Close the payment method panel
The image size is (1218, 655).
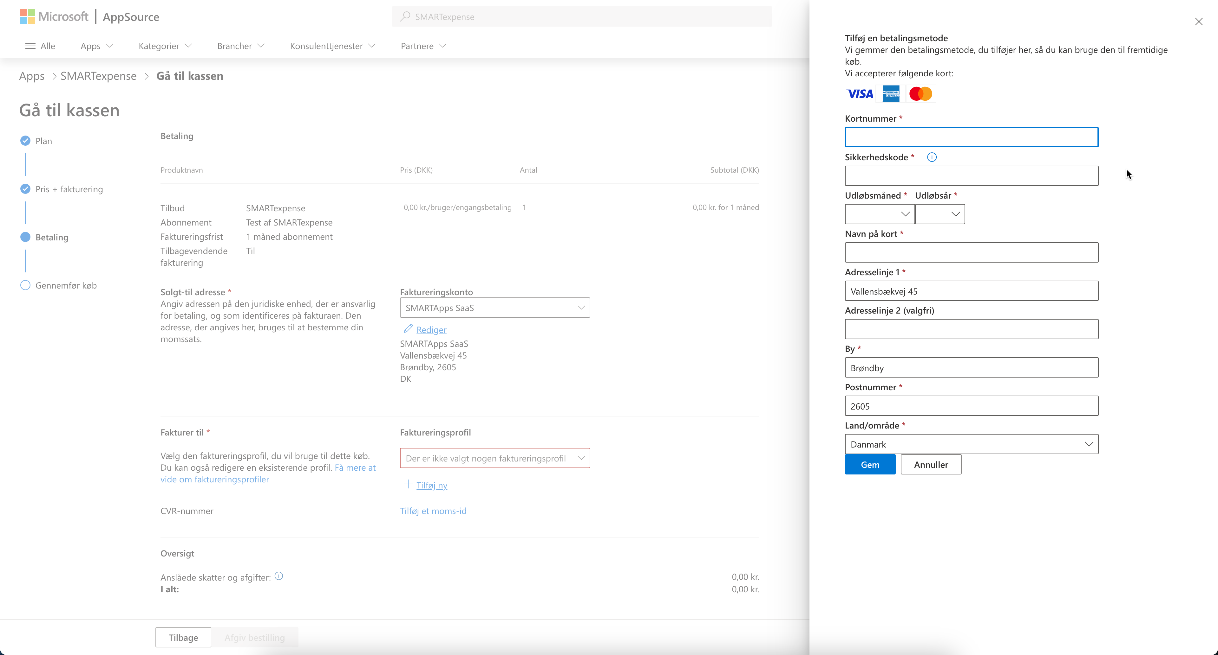pyautogui.click(x=1198, y=22)
